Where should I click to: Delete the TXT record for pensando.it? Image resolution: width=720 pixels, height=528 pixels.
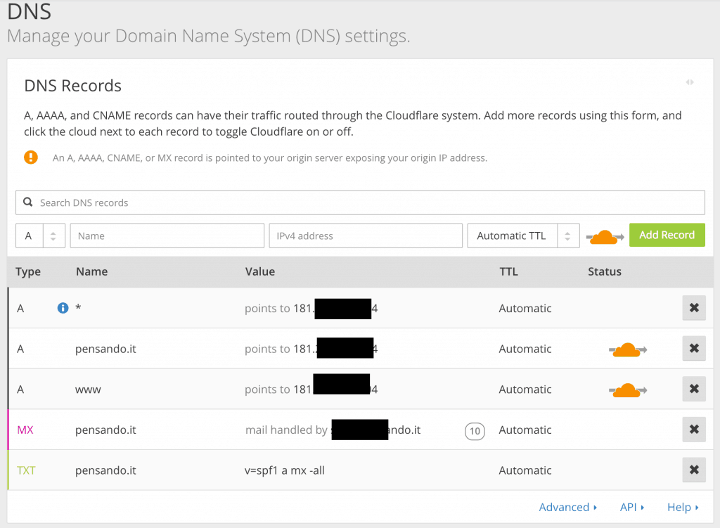[693, 470]
